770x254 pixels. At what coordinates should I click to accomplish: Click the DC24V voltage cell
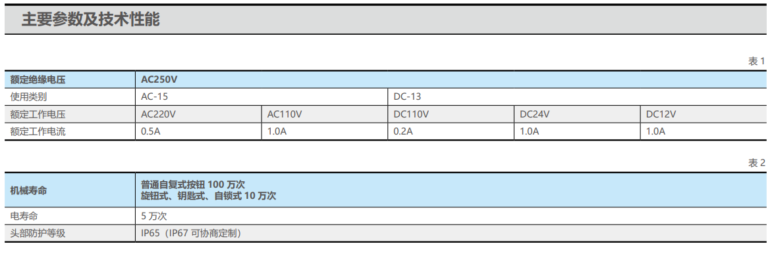(577, 114)
